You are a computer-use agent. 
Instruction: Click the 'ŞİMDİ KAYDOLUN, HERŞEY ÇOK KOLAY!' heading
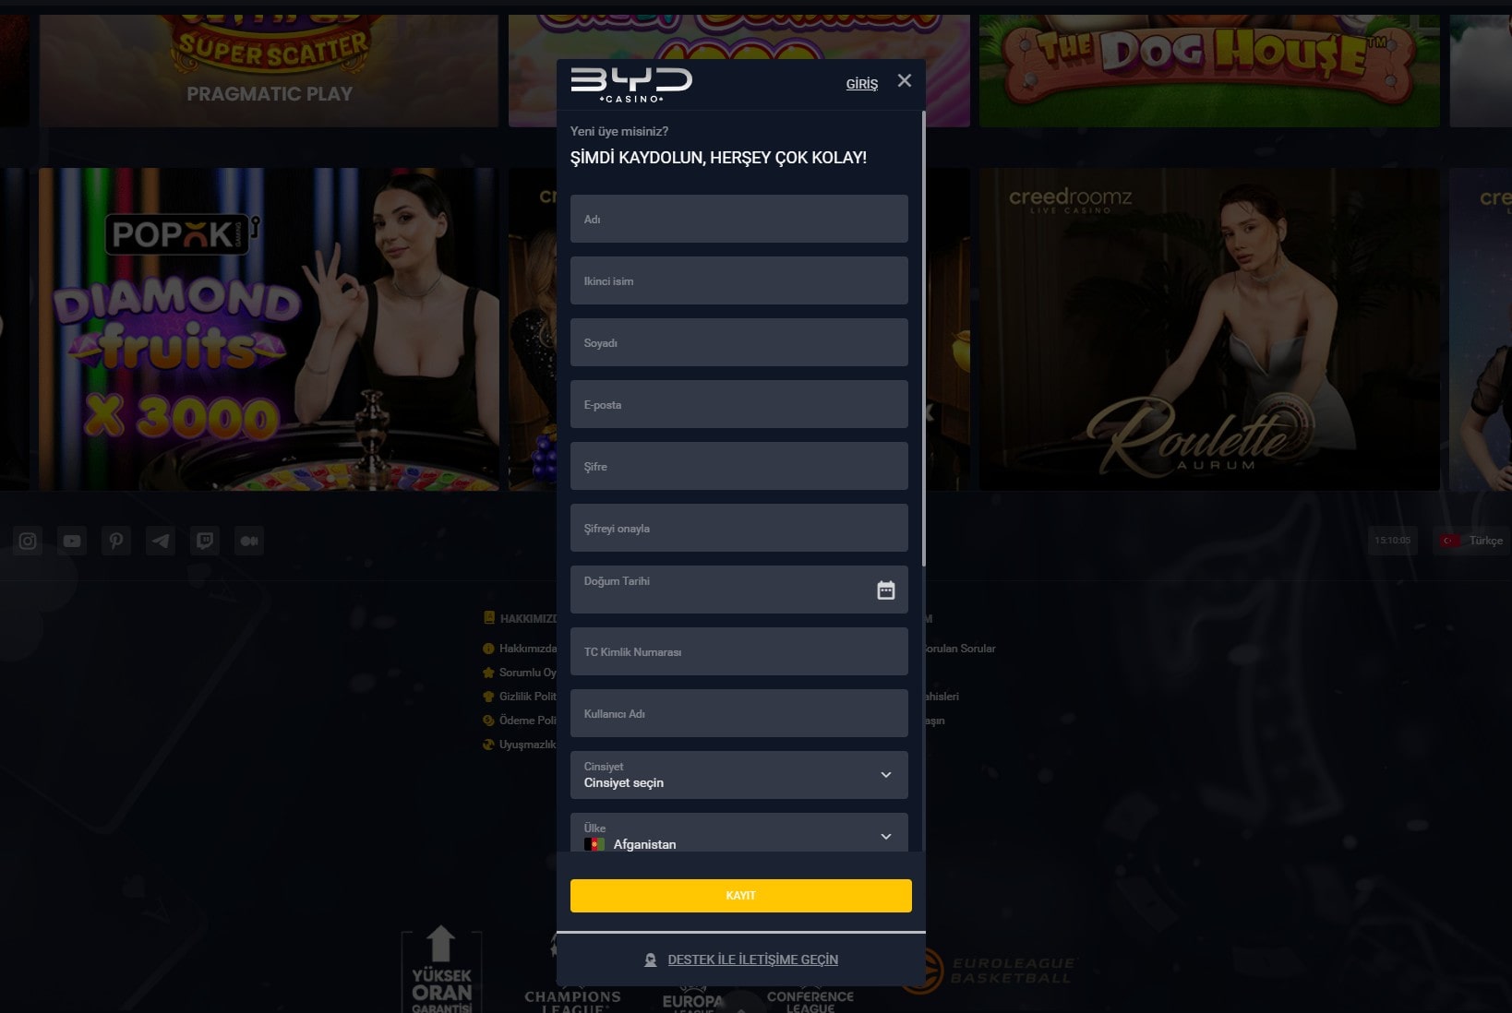(x=718, y=158)
